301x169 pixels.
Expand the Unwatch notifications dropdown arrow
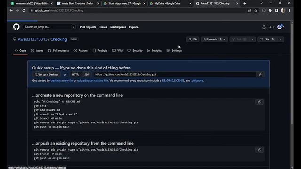pyautogui.click(x=224, y=39)
